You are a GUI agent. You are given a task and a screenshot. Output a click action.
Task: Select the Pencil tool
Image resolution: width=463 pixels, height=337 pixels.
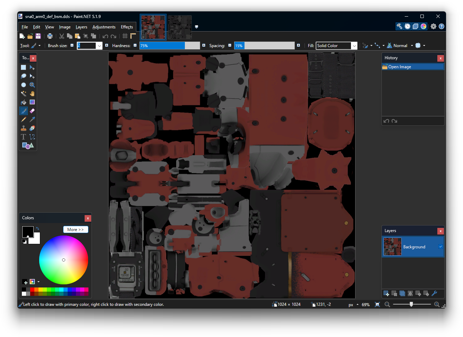[x=24, y=119]
